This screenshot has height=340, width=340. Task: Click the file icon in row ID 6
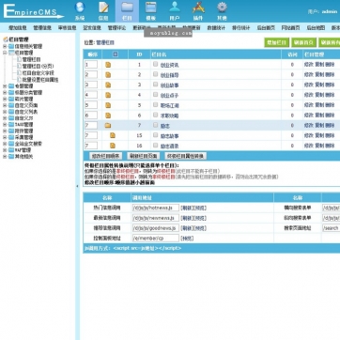pyautogui.click(x=108, y=116)
